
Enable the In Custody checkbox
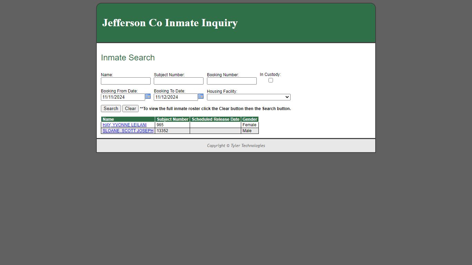[x=271, y=80]
